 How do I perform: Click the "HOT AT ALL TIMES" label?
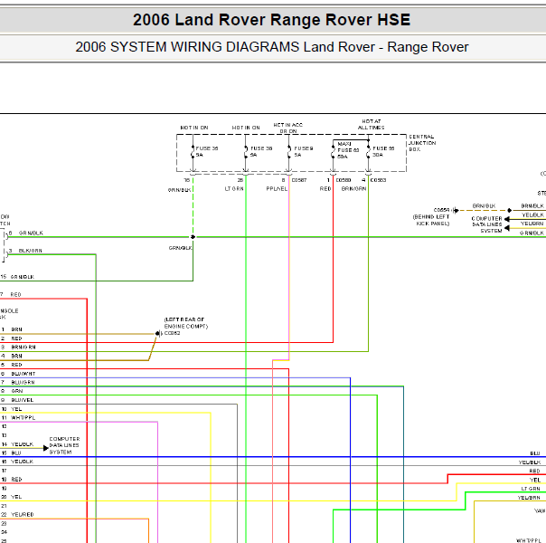pos(372,124)
